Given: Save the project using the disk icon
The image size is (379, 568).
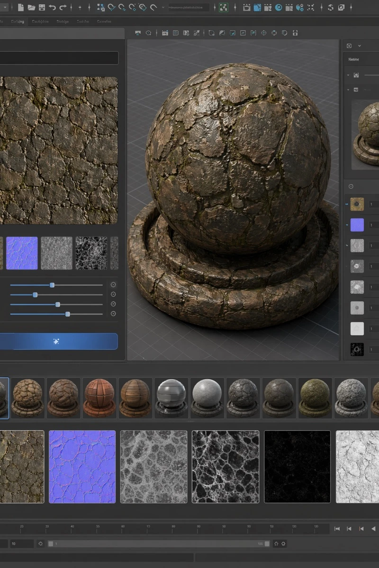Looking at the screenshot, I should 42,8.
